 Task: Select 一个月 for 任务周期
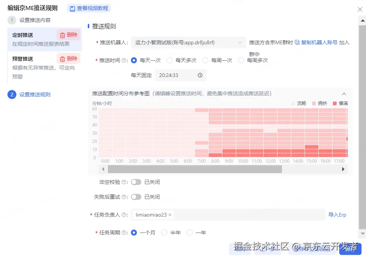pyautogui.click(x=143, y=233)
